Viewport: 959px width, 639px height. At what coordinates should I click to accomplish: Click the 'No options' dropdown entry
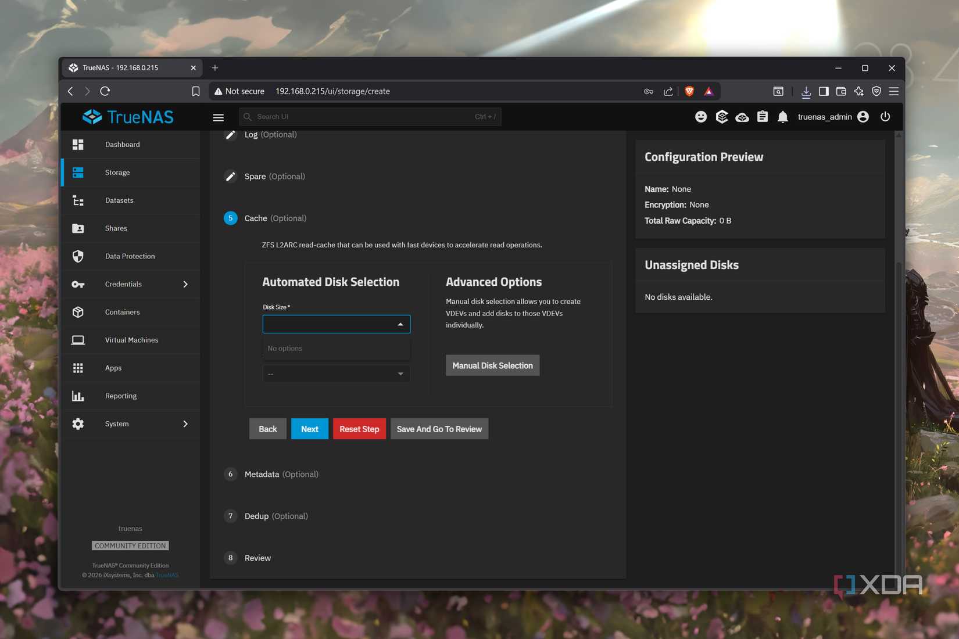pos(337,349)
